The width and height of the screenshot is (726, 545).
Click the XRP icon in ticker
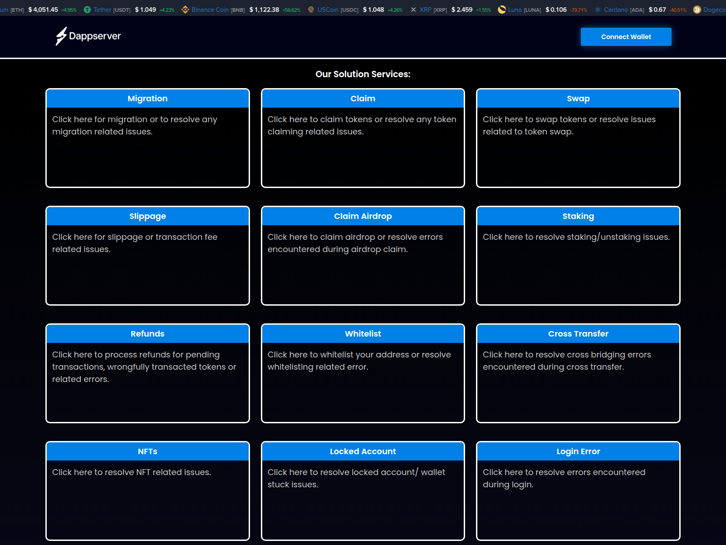413,10
